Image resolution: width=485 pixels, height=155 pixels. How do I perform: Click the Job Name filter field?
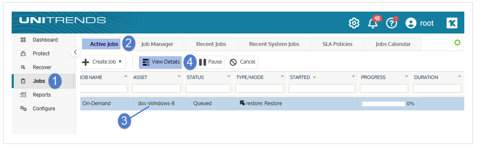pos(104,88)
